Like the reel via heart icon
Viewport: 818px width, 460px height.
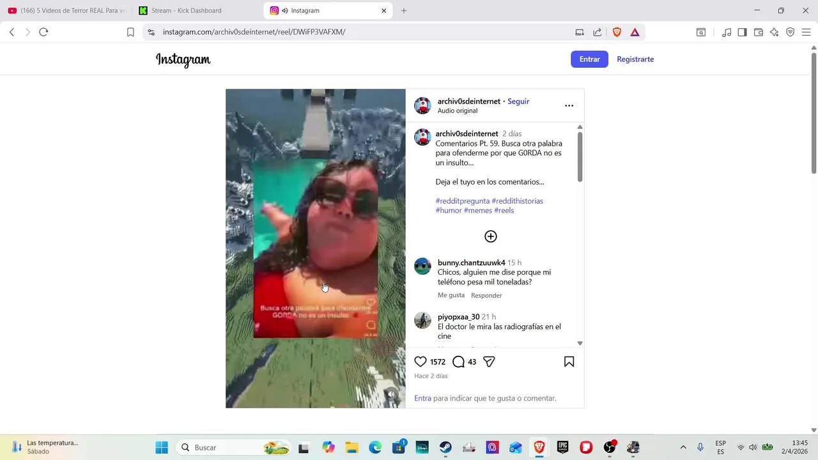pyautogui.click(x=421, y=362)
